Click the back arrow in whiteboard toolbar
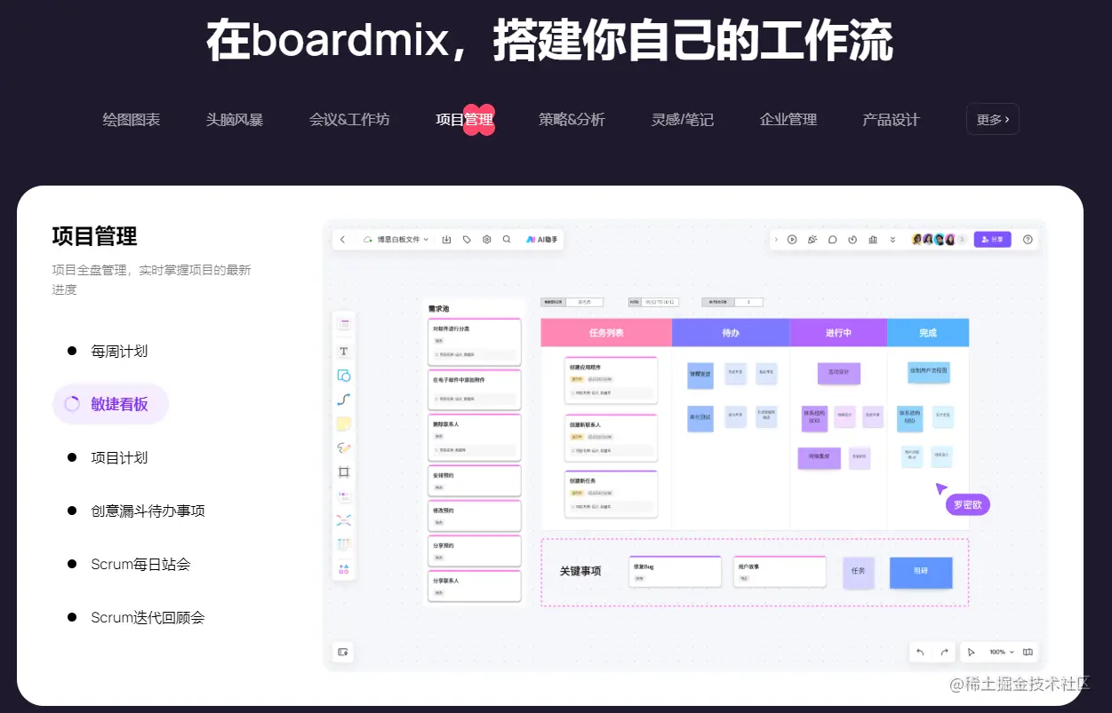The width and height of the screenshot is (1112, 713). pos(343,239)
